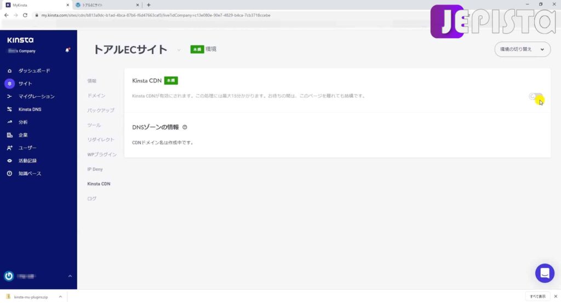
Task: Click the URL address field
Action: point(156,15)
